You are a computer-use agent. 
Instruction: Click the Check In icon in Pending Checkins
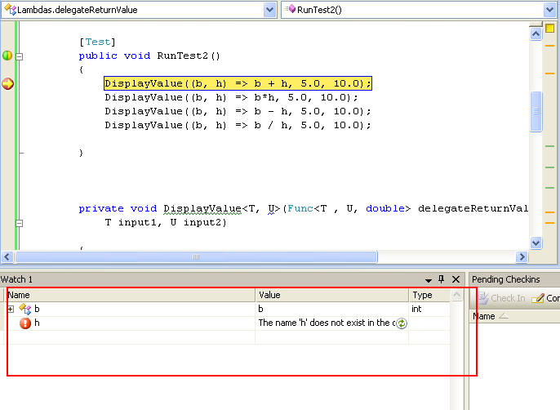(x=483, y=298)
